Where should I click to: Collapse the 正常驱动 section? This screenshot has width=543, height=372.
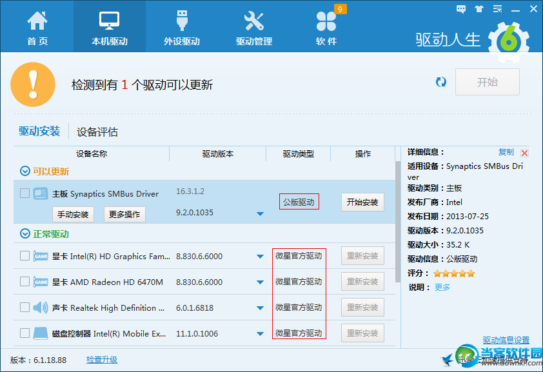(x=25, y=233)
